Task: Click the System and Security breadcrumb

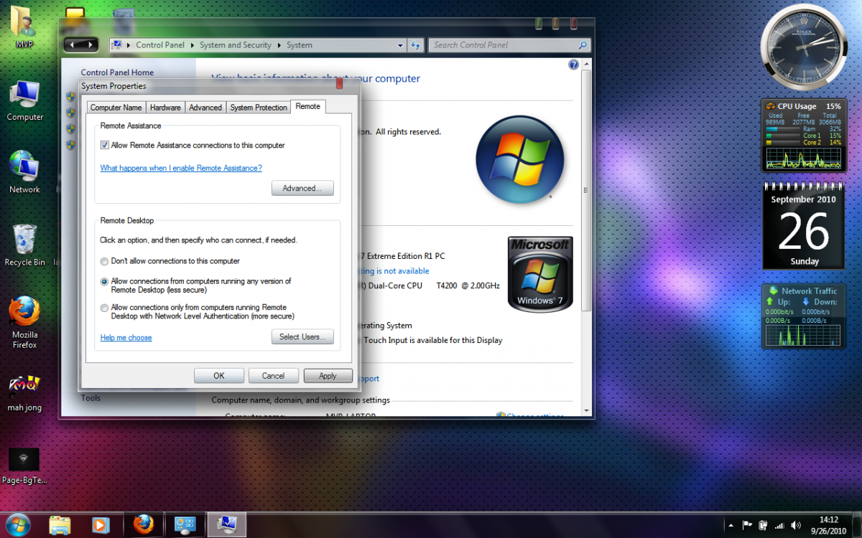Action: point(236,45)
